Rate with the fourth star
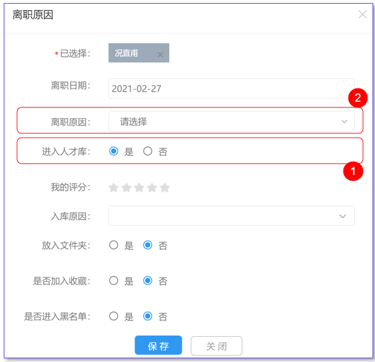Screen dimensions: 375x362 [152, 188]
